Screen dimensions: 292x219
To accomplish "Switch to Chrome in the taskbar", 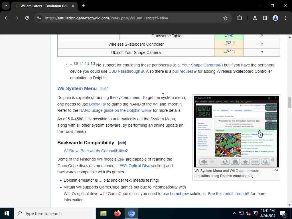I will tap(131, 213).
